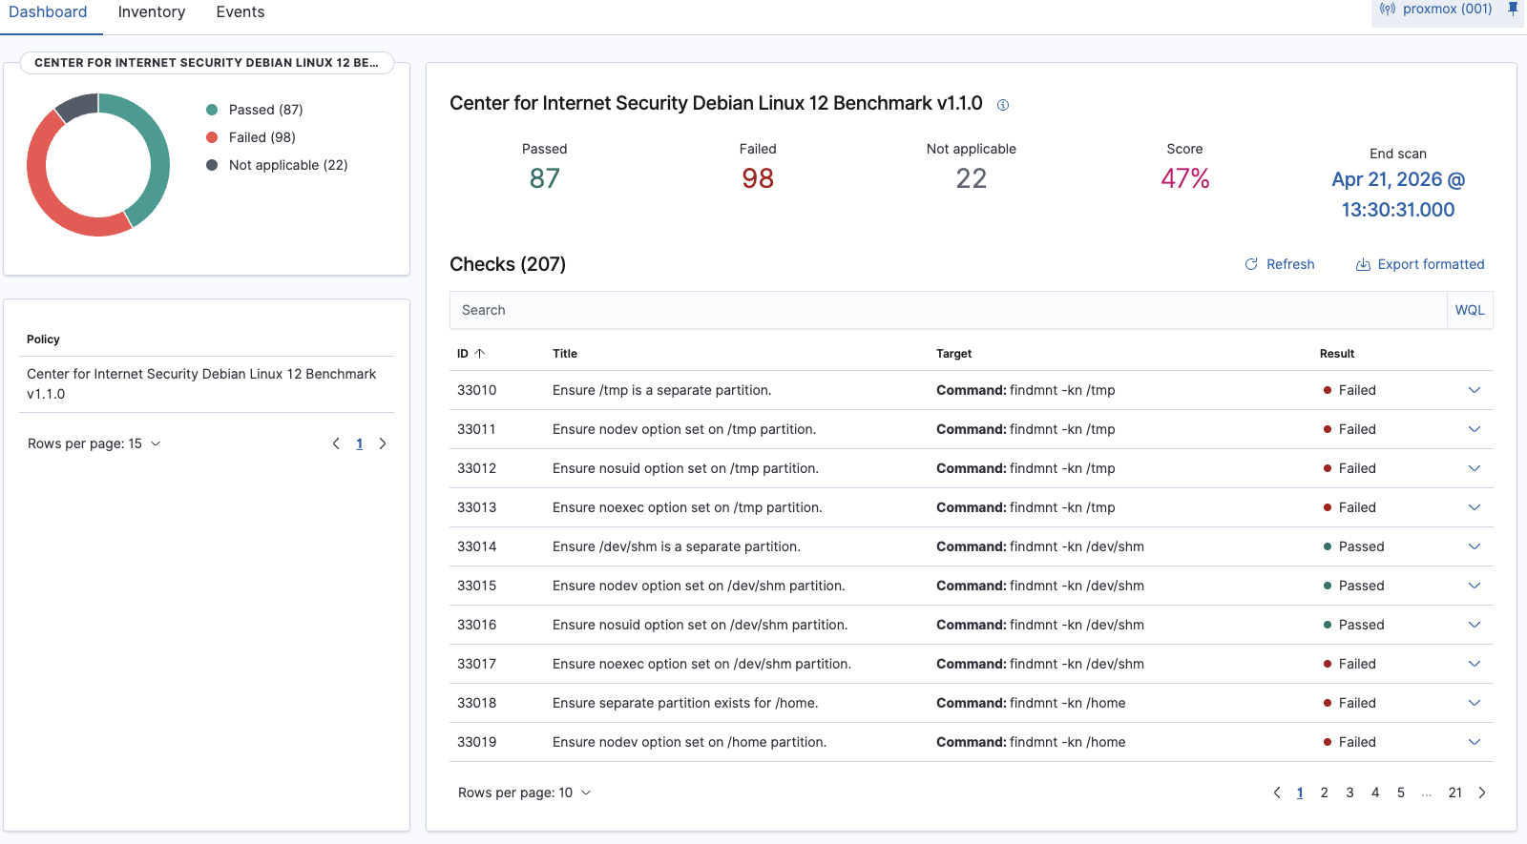The width and height of the screenshot is (1527, 844).
Task: Open proxmox (001) agent link
Action: [x=1447, y=9]
